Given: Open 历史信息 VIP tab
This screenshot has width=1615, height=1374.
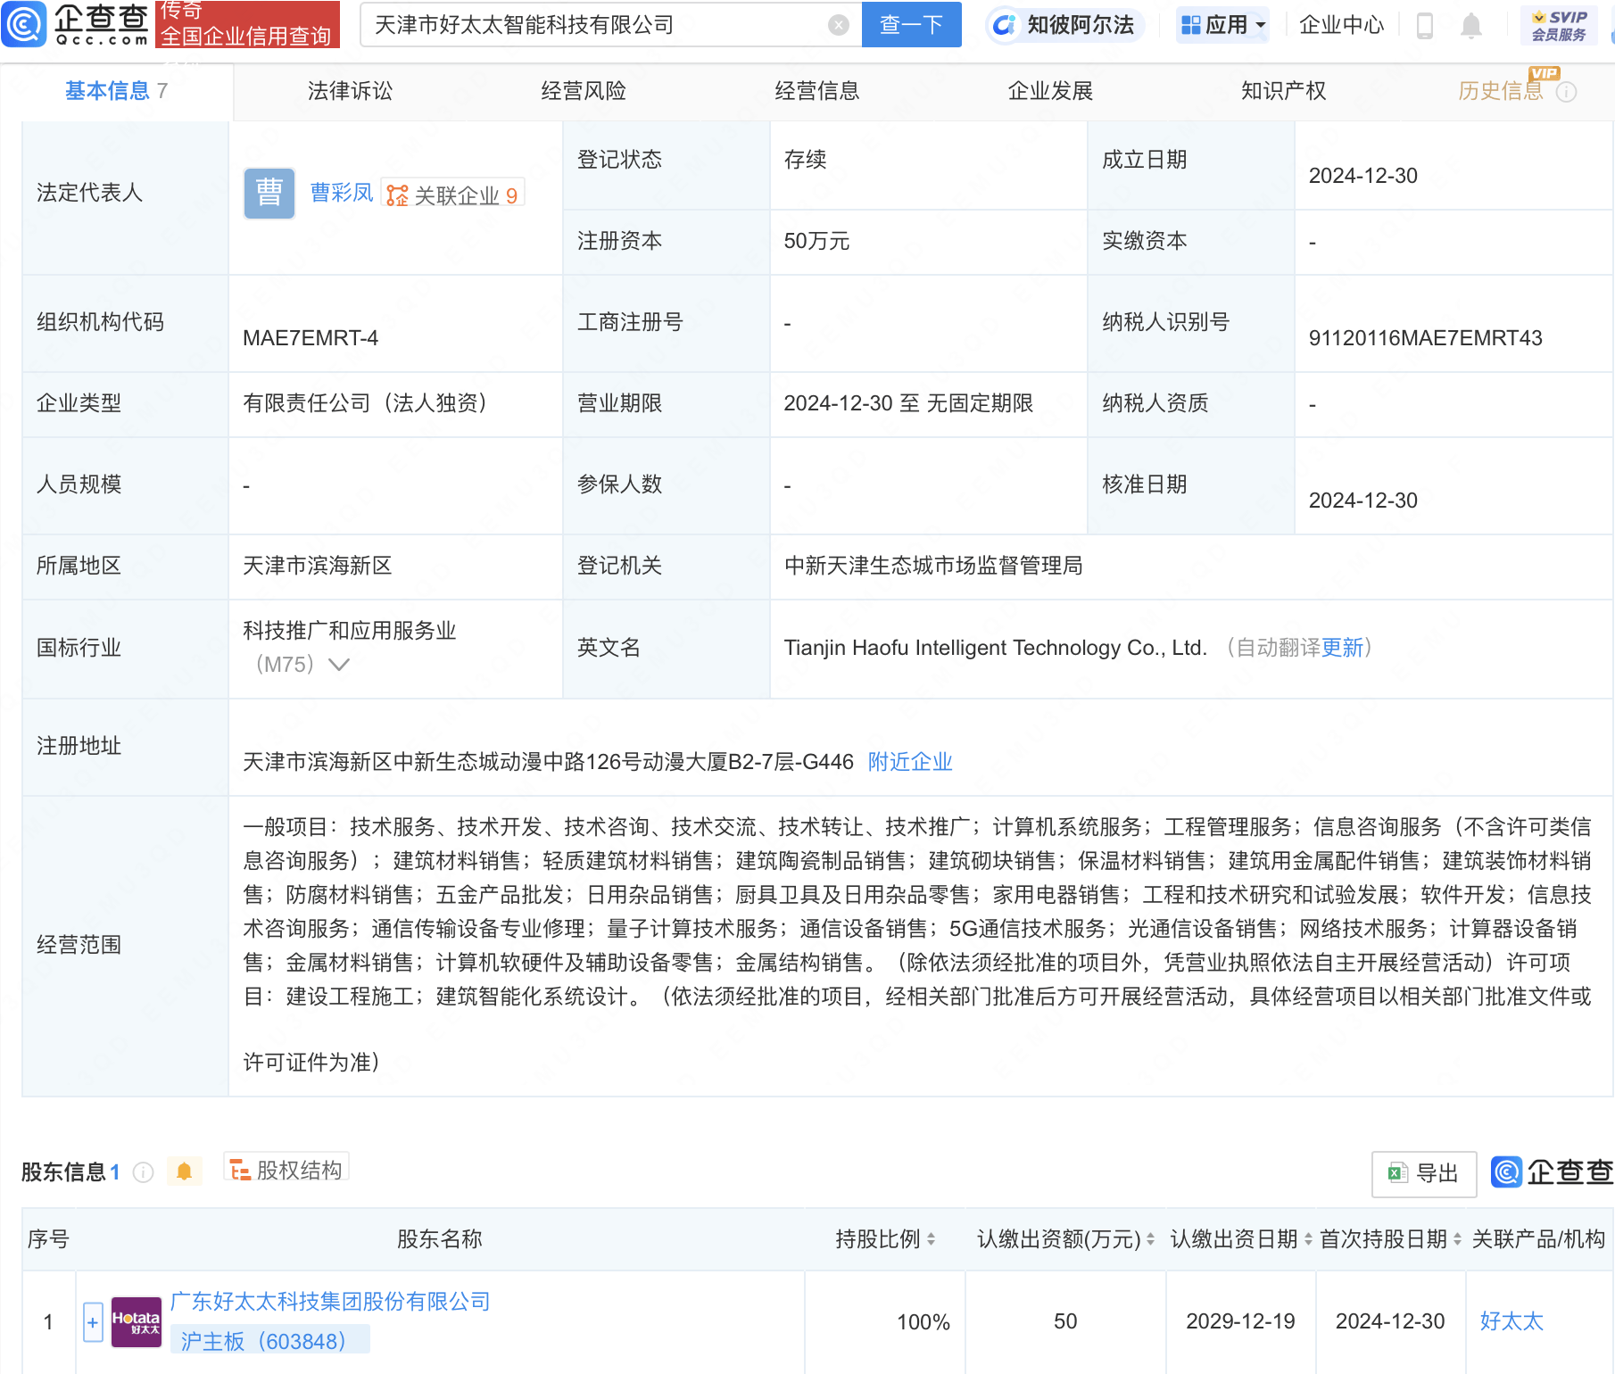Looking at the screenshot, I should (x=1500, y=91).
